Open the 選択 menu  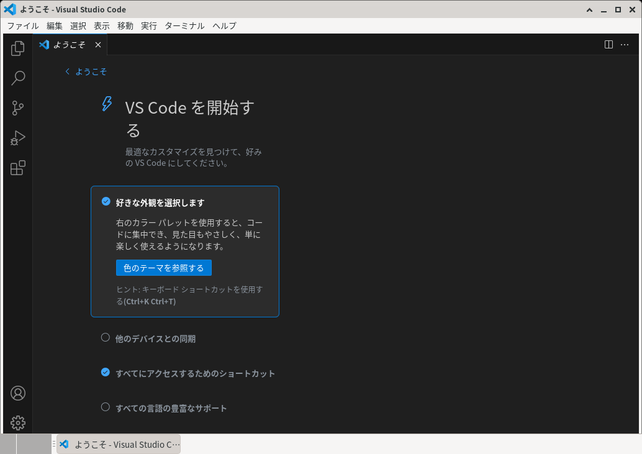click(78, 26)
